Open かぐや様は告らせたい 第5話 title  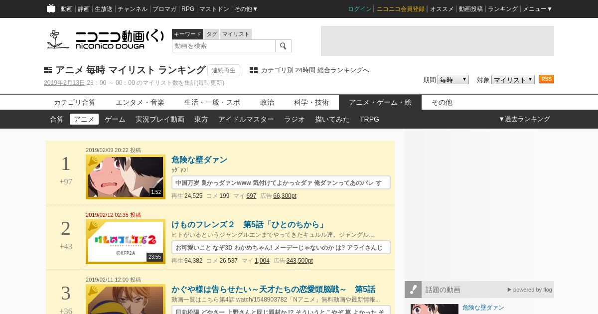(274, 290)
